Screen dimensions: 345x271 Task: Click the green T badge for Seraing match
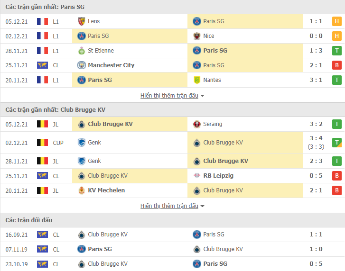[x=336, y=124]
